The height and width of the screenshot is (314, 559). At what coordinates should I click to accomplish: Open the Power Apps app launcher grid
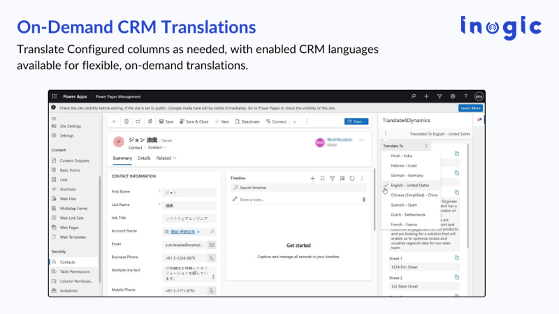[x=55, y=96]
